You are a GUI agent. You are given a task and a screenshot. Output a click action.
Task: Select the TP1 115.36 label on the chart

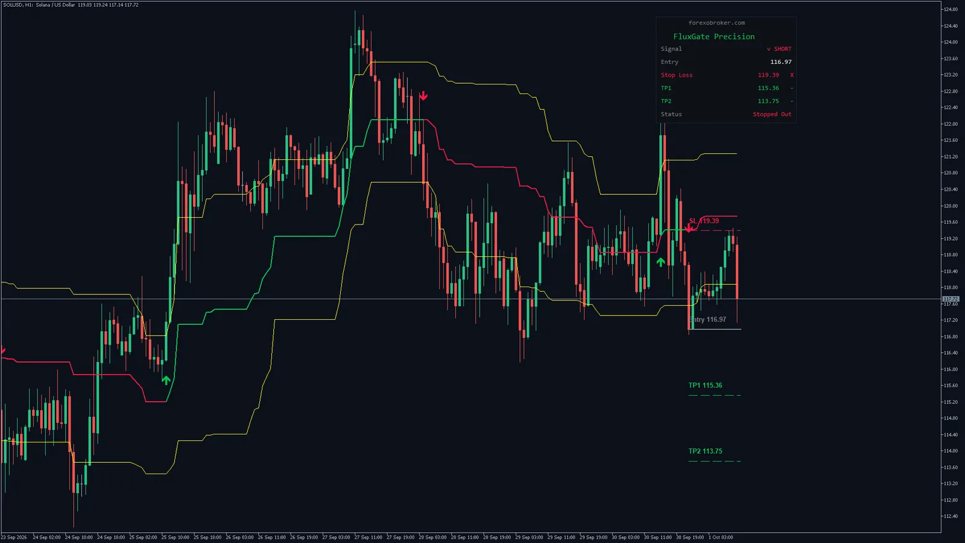click(x=705, y=385)
